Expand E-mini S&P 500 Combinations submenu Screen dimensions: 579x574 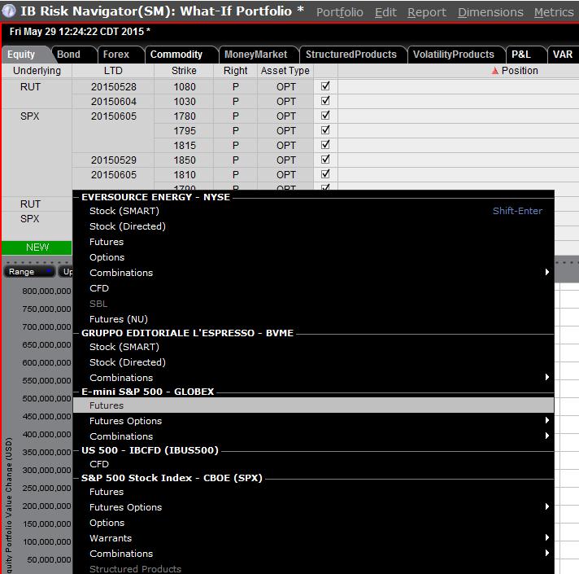coord(546,436)
